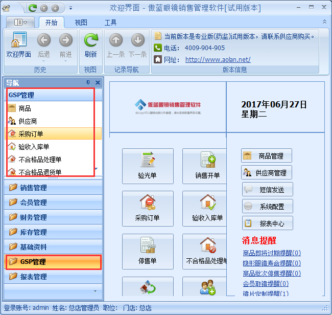This screenshot has width=332, height=315.
Task: Open the 验收入库单 icon in main area
Action: 207,203
